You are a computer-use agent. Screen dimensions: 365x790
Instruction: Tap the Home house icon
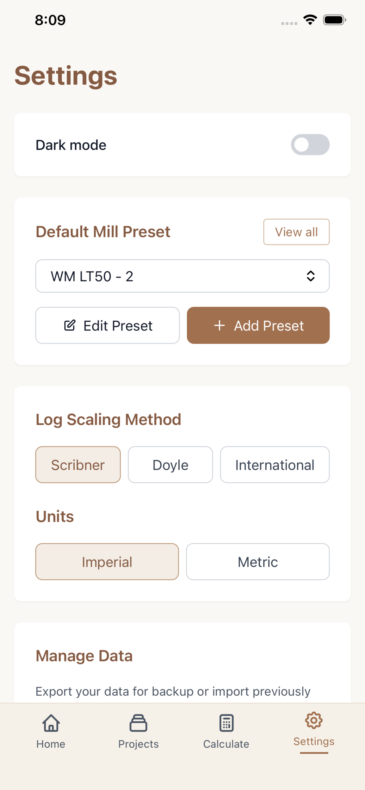coord(51,723)
